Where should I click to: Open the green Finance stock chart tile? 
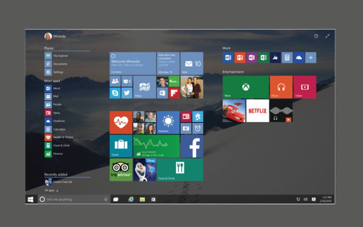156,146
